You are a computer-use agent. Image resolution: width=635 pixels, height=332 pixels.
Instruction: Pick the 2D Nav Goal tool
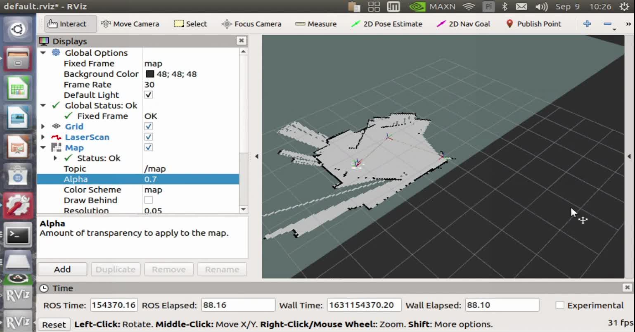[x=463, y=24]
